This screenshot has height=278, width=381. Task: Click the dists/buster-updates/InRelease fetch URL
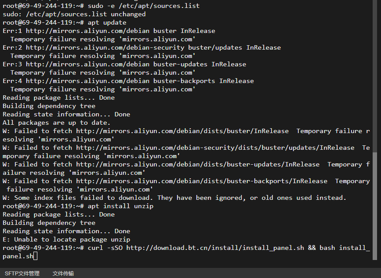pyautogui.click(x=198, y=165)
